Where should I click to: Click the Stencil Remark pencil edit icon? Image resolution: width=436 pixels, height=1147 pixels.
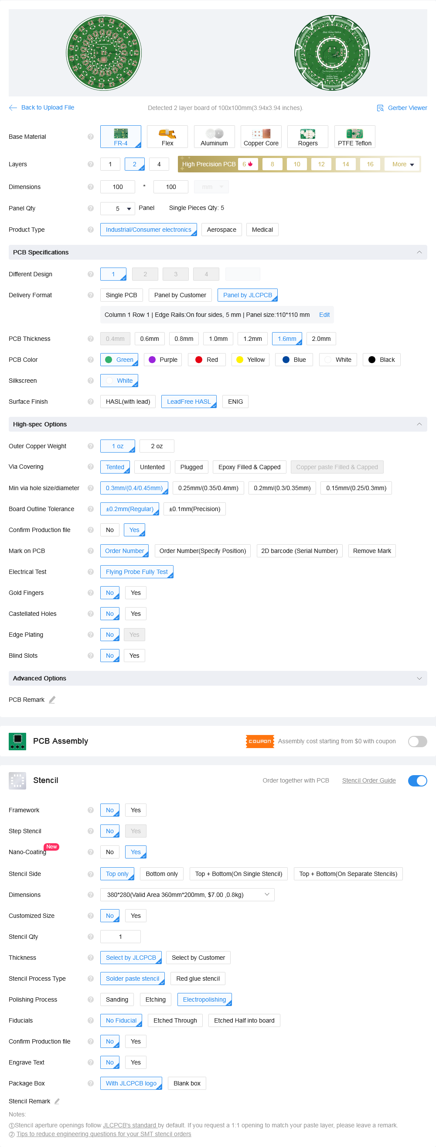pos(57,1101)
